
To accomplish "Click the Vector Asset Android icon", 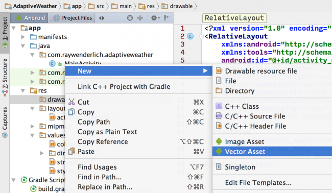I will 219,151.
